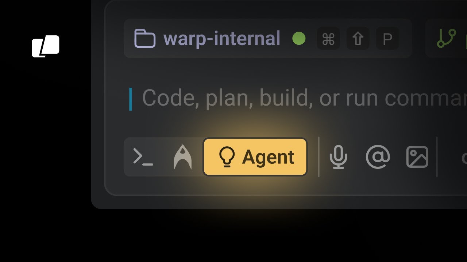467x262 pixels.
Task: Open the green git branch icon
Action: 447,39
